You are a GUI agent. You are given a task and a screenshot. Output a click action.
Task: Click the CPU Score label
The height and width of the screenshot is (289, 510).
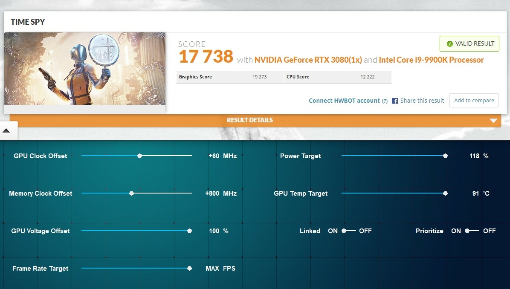coord(298,77)
